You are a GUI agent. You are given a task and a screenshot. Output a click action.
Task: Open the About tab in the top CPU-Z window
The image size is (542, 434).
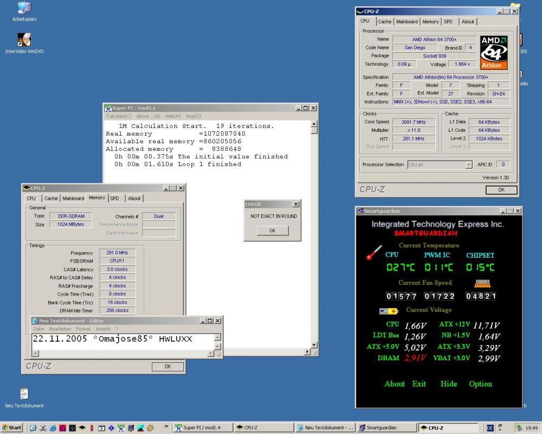click(468, 22)
